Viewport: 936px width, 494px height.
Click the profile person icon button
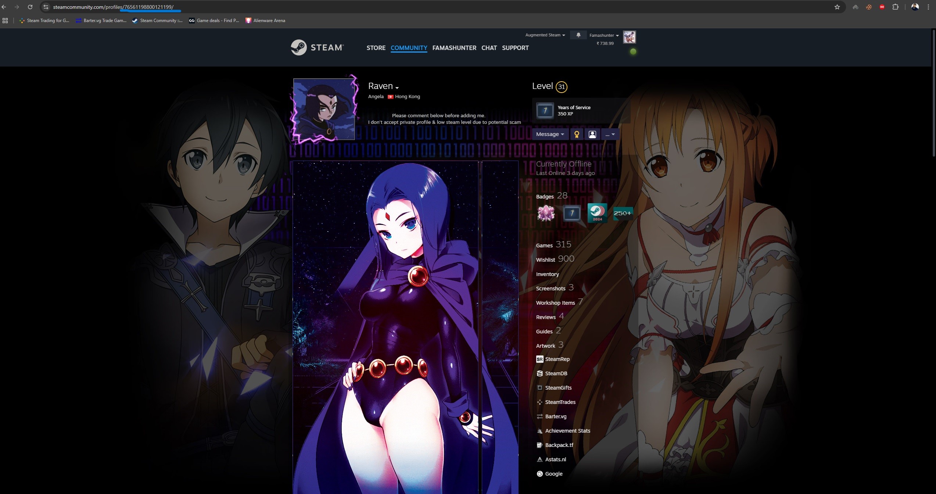(x=592, y=134)
